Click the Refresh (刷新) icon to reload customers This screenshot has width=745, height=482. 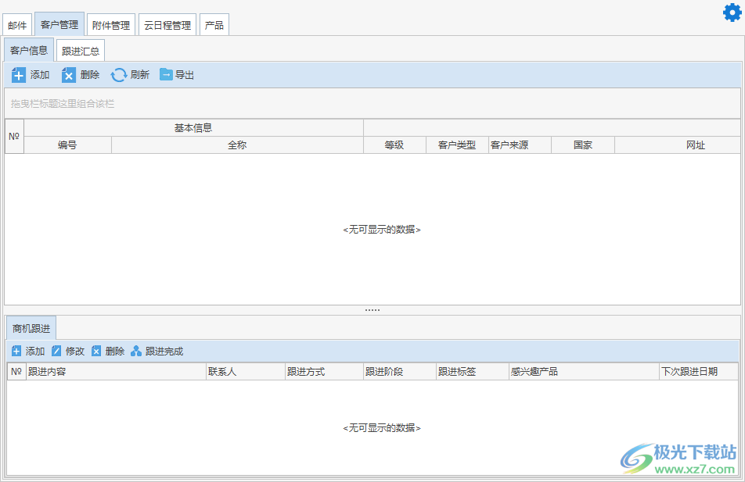[x=119, y=75]
